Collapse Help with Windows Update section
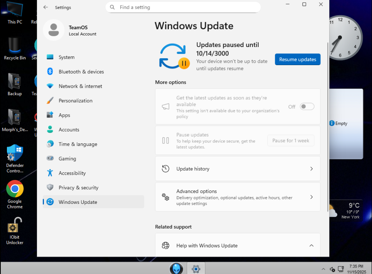 tap(311, 245)
